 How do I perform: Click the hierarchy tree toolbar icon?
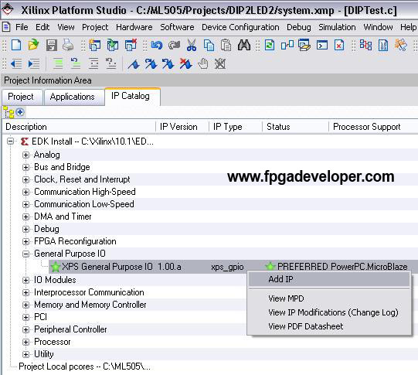(365, 45)
